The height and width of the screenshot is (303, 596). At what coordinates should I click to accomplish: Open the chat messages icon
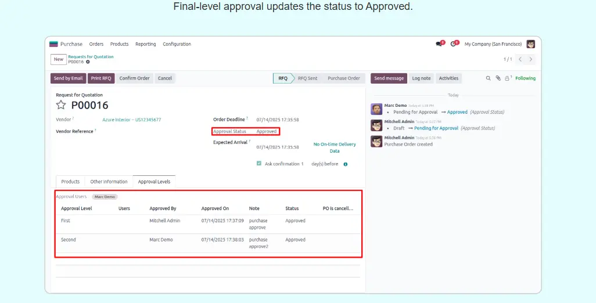pos(439,44)
